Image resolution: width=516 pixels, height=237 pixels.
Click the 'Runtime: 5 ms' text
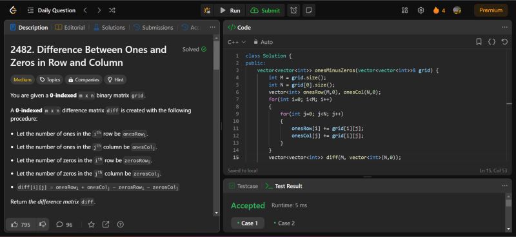[x=289, y=205]
